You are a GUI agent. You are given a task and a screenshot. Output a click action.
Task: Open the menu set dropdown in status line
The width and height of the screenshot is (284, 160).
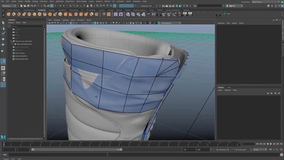click(9, 6)
